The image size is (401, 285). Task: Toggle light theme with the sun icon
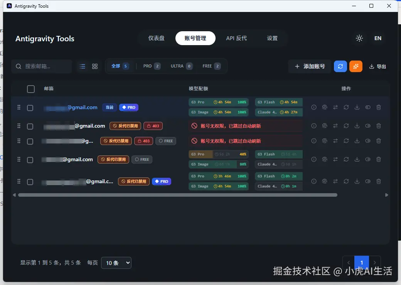(359, 39)
